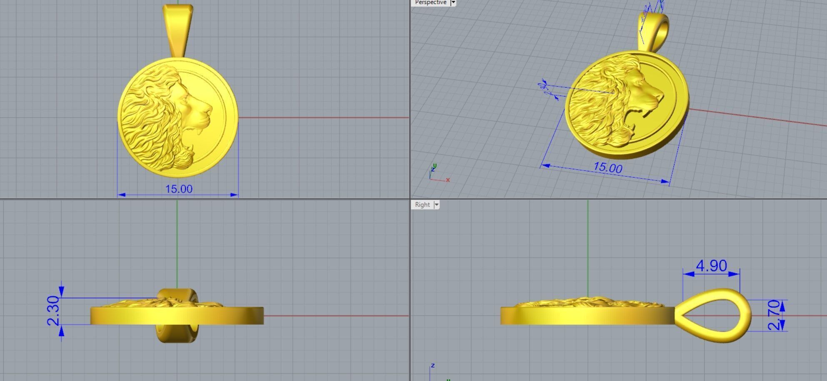
Task: Select the pendant disc edge in Right viewport
Action: [x=587, y=316]
